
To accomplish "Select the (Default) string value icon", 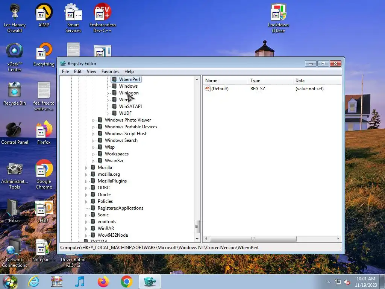I will 208,88.
